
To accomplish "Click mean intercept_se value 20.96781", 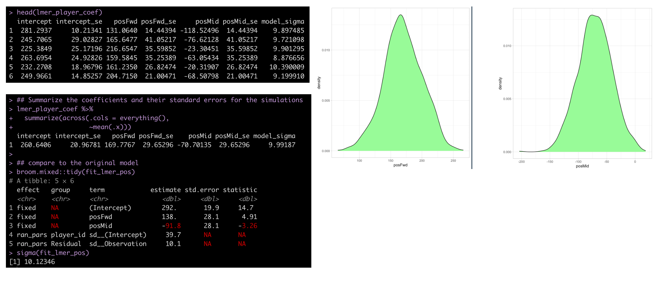I will pos(85,145).
